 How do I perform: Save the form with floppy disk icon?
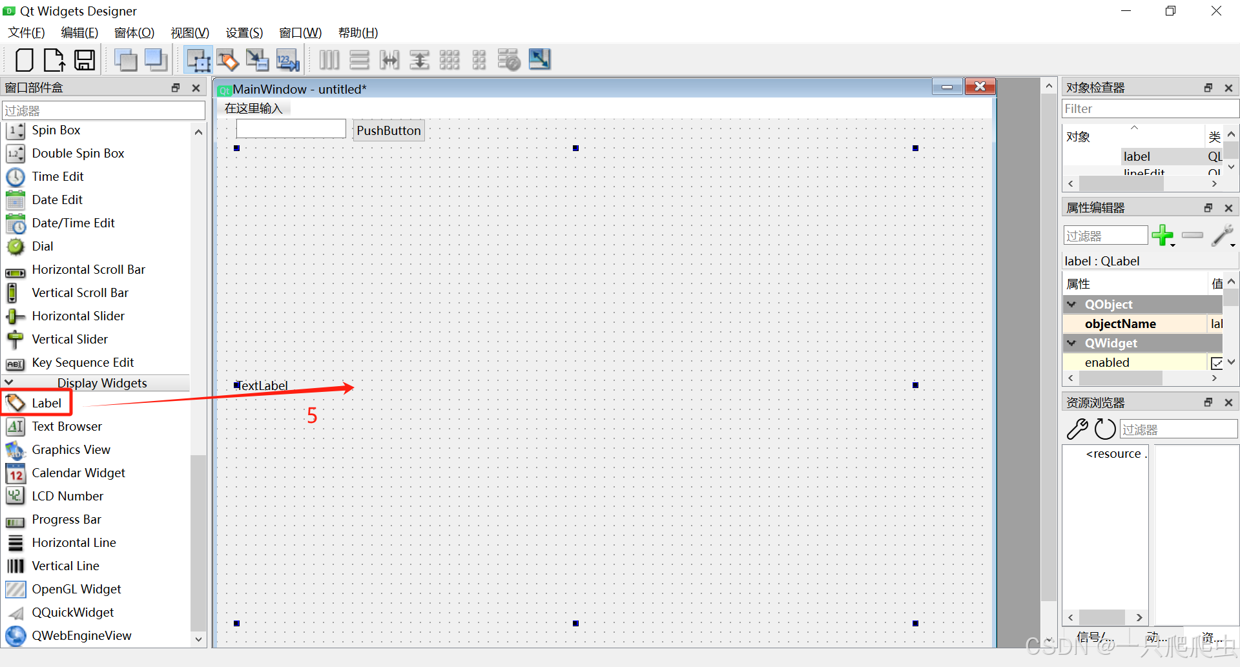(x=85, y=60)
